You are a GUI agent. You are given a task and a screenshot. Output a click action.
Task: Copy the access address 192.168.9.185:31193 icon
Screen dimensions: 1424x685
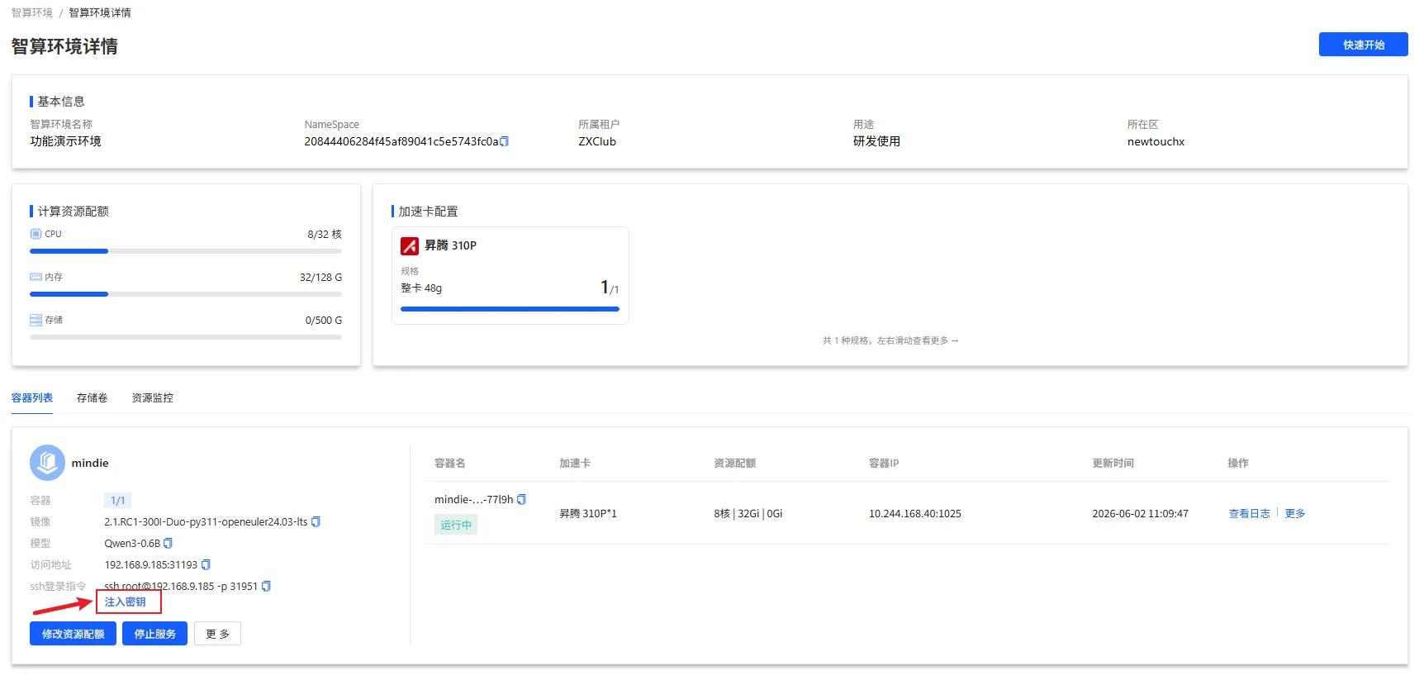click(x=206, y=564)
